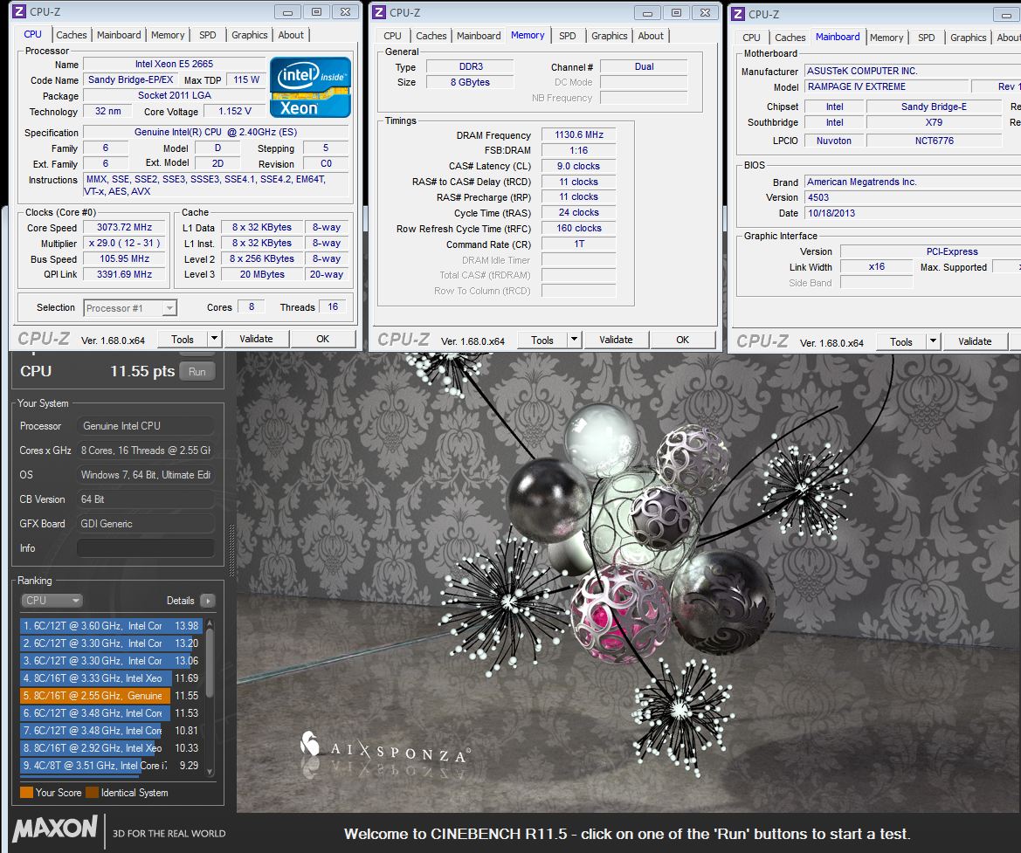Click OK in left CPU-Z window
Image resolution: width=1021 pixels, height=853 pixels.
pos(323,339)
